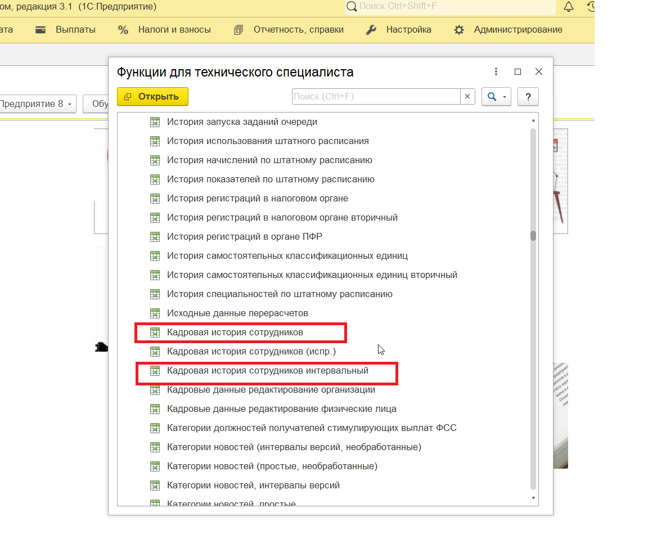Open the Налоги и взносы section
The height and width of the screenshot is (539, 648).
pos(174,30)
